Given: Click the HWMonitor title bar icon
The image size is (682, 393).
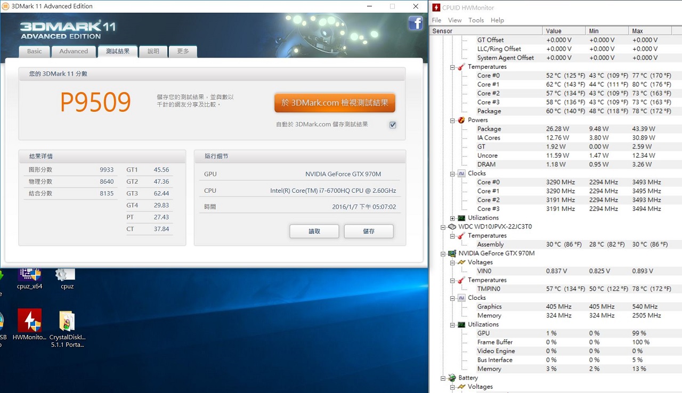Looking at the screenshot, I should [x=436, y=7].
